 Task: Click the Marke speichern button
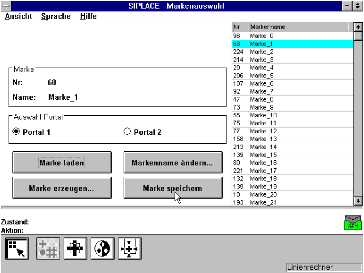(173, 188)
